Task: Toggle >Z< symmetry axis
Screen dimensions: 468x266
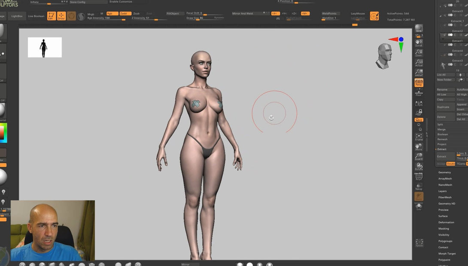Action: [294, 14]
